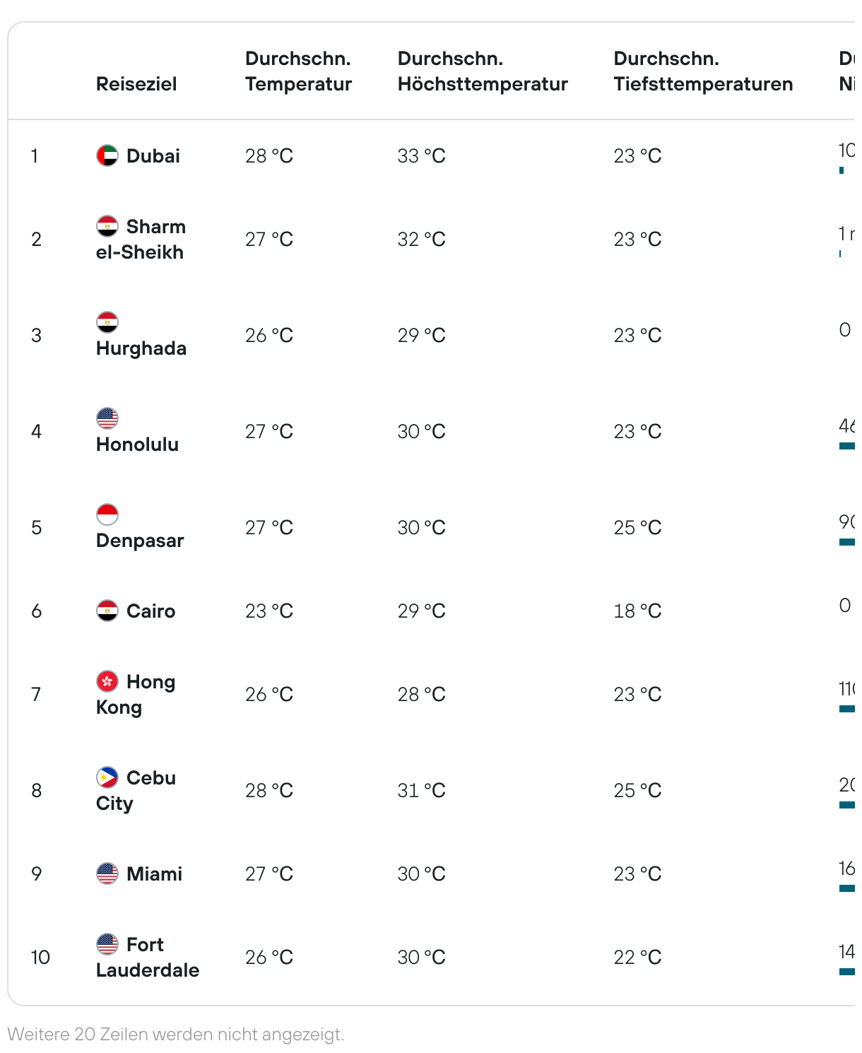This screenshot has width=862, height=1053.
Task: Click the Honolulu precipitation bar
Action: 847,446
